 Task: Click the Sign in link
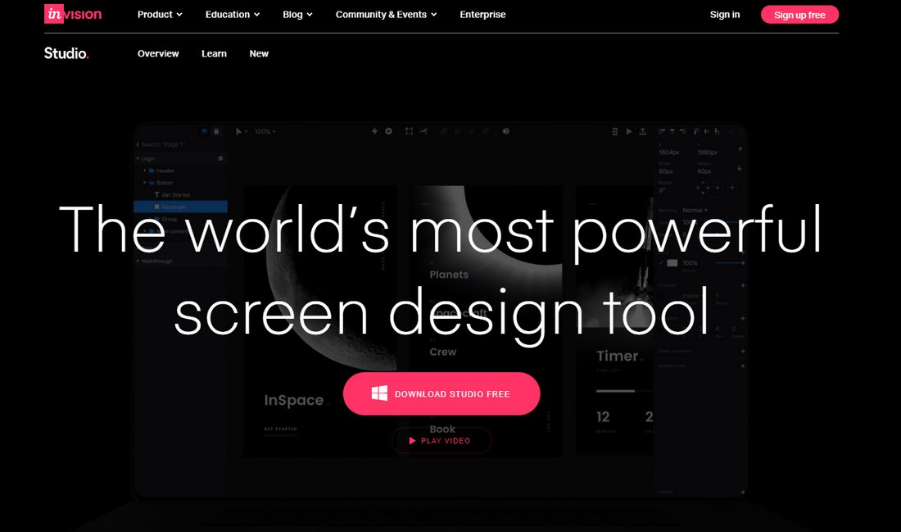pyautogui.click(x=725, y=15)
